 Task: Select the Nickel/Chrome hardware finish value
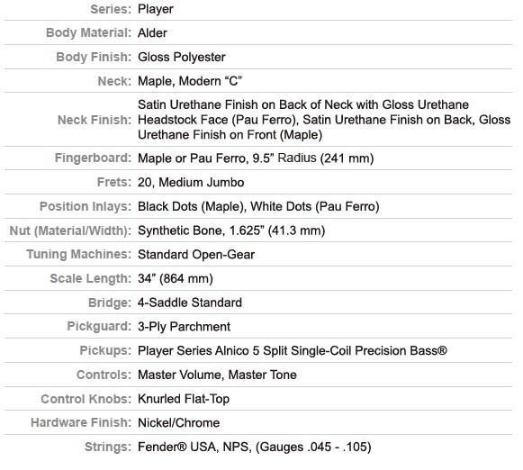point(179,422)
